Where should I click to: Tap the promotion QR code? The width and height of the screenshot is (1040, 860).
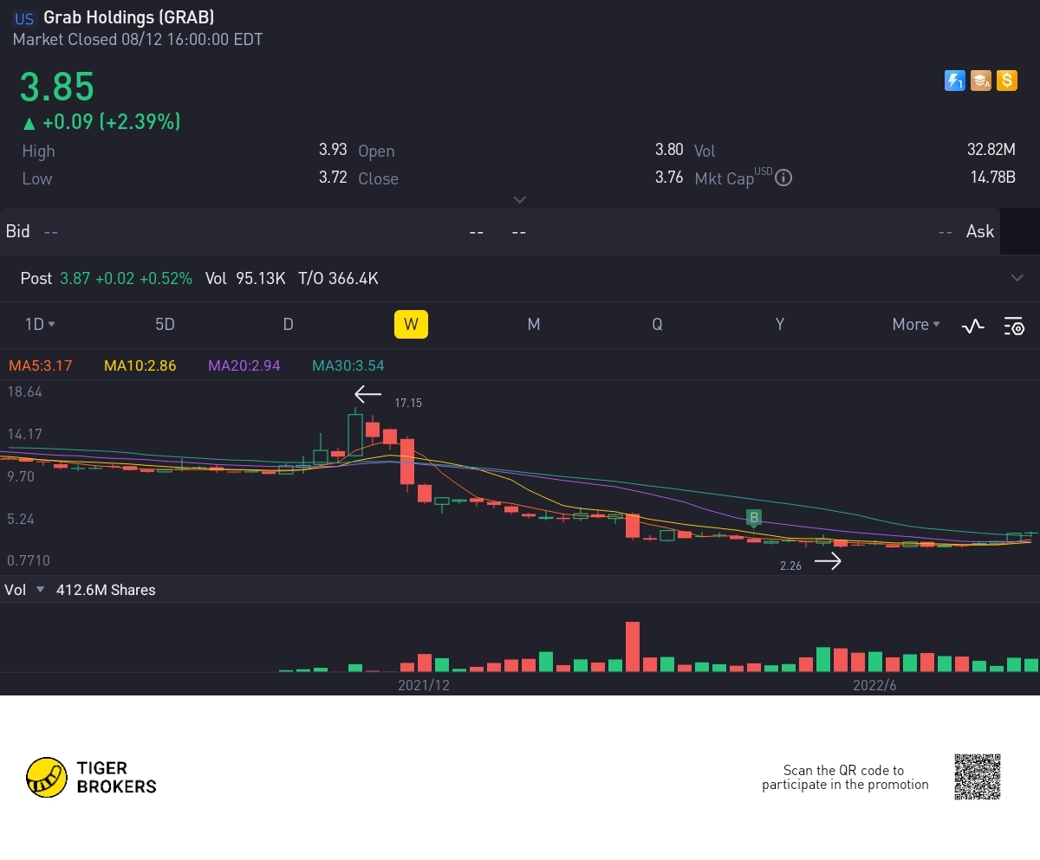(978, 777)
